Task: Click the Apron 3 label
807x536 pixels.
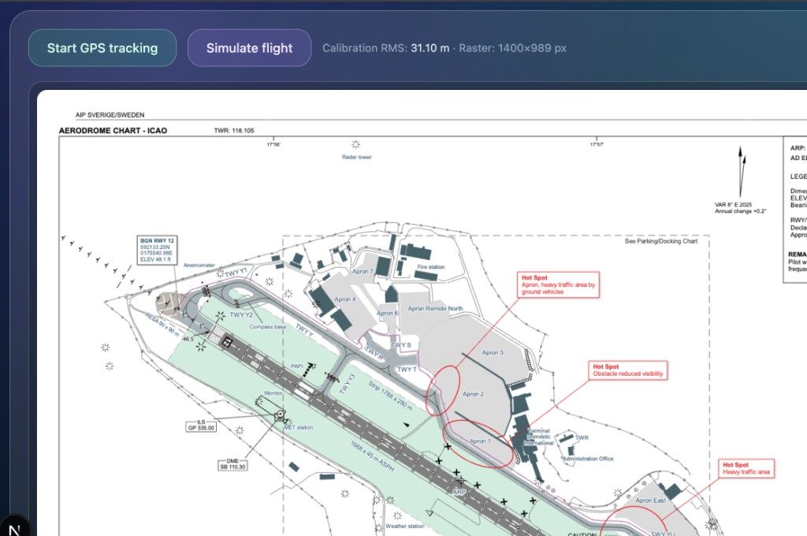Action: pos(493,352)
